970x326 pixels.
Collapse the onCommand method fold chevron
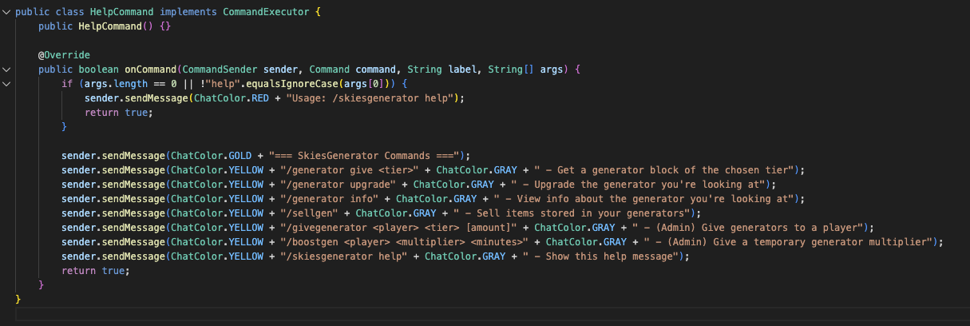click(7, 70)
